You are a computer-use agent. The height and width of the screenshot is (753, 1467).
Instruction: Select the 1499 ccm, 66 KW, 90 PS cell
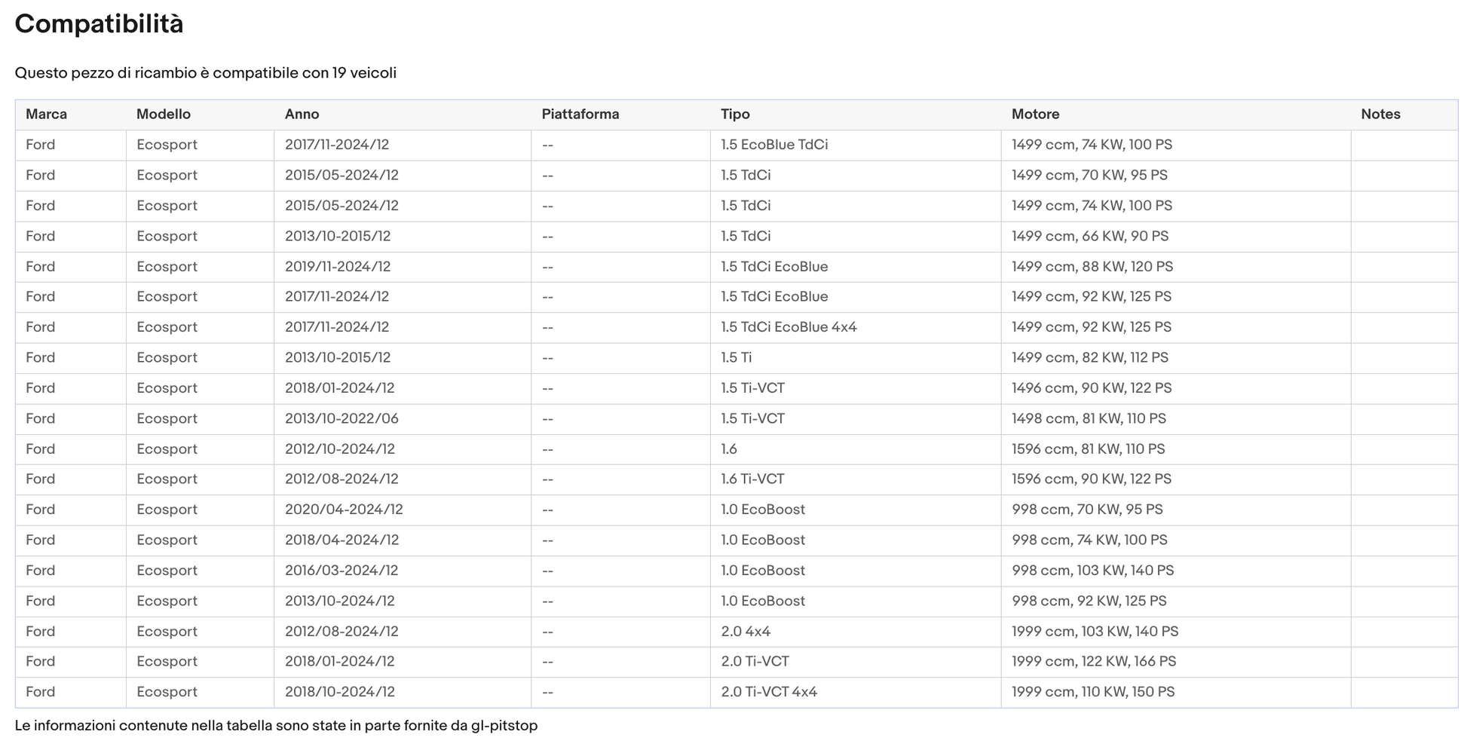tap(1089, 236)
